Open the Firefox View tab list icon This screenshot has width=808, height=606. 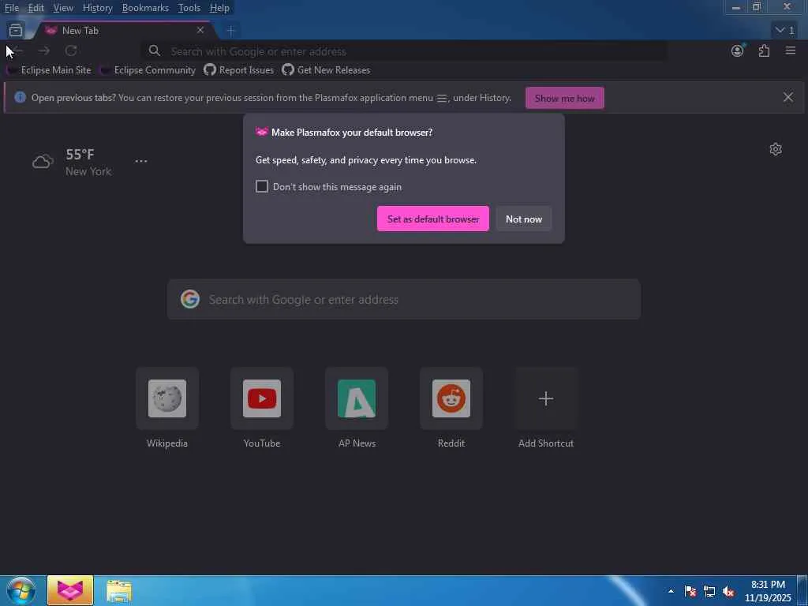pyautogui.click(x=16, y=31)
